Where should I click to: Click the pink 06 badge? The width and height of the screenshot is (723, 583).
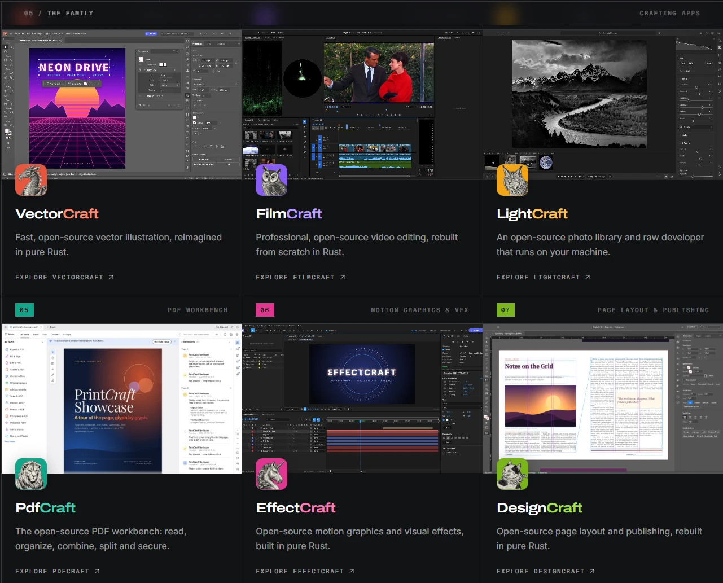265,310
